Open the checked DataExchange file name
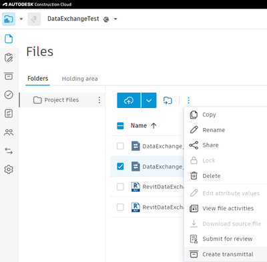Screen dimensions: 267x262 (163, 167)
